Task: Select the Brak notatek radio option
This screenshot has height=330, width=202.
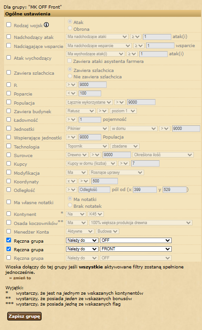Action: point(70,205)
